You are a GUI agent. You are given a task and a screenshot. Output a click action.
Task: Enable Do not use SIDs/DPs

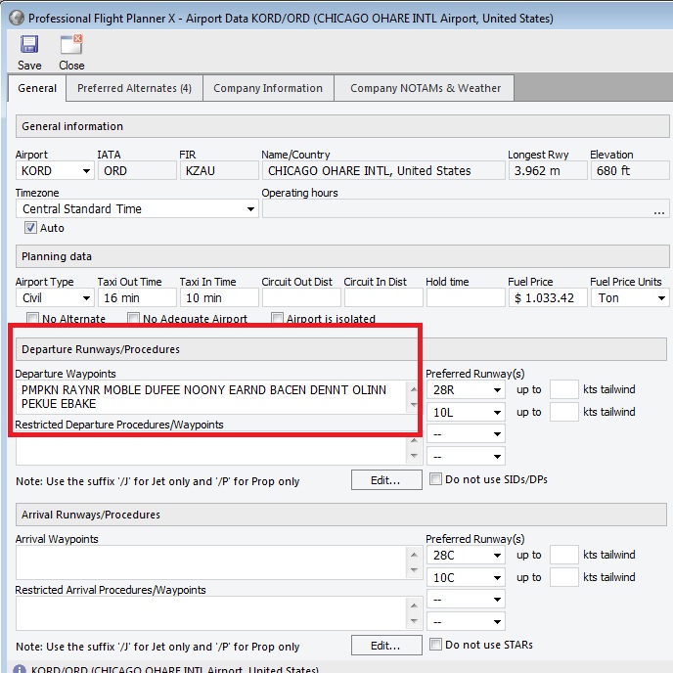436,479
